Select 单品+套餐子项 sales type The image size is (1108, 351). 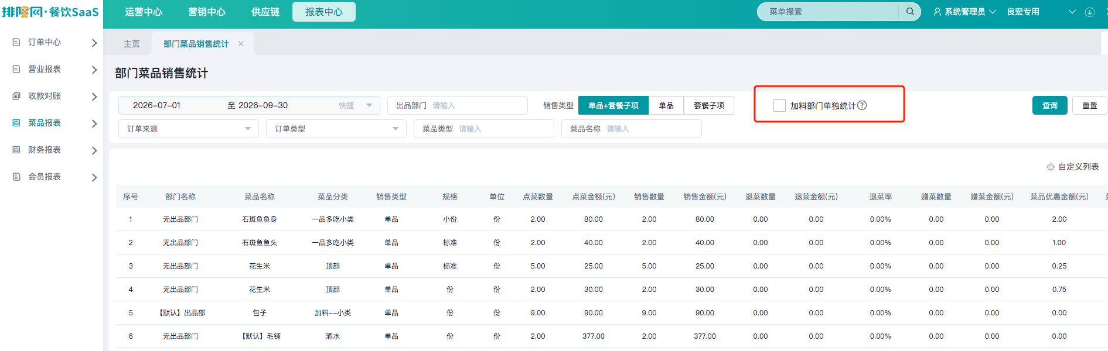613,105
